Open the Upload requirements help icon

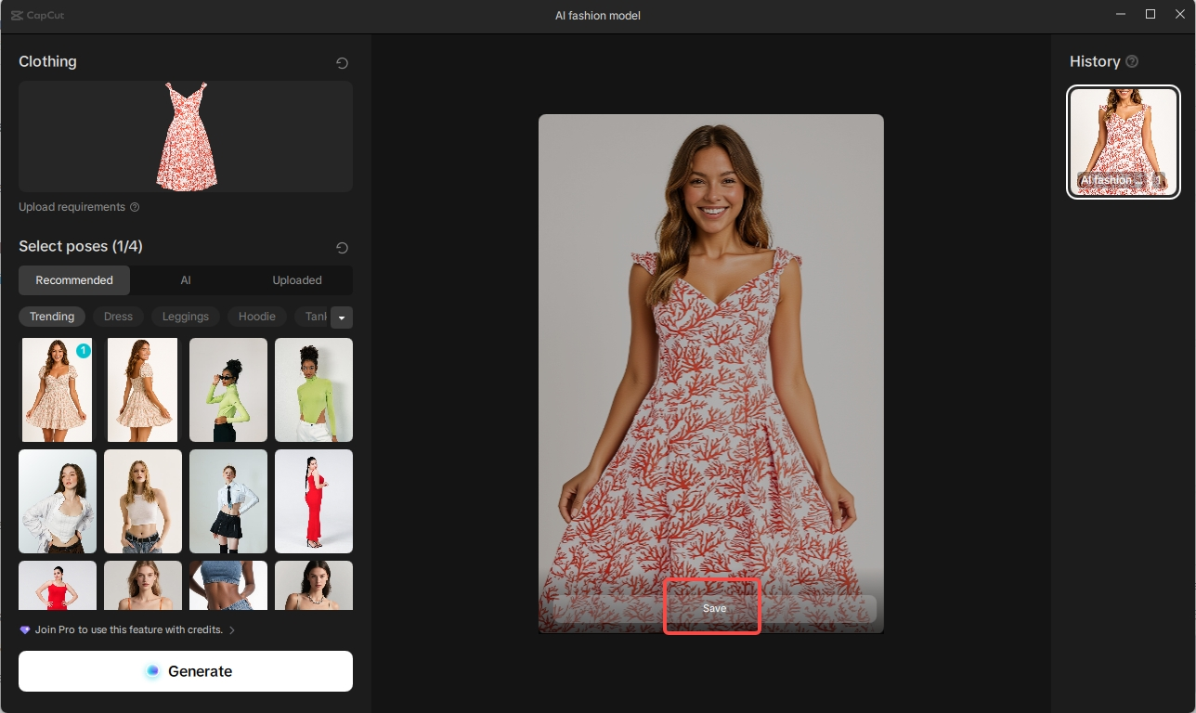pos(135,207)
